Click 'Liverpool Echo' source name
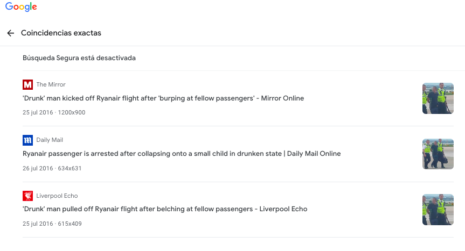Image resolution: width=465 pixels, height=251 pixels. click(x=57, y=196)
